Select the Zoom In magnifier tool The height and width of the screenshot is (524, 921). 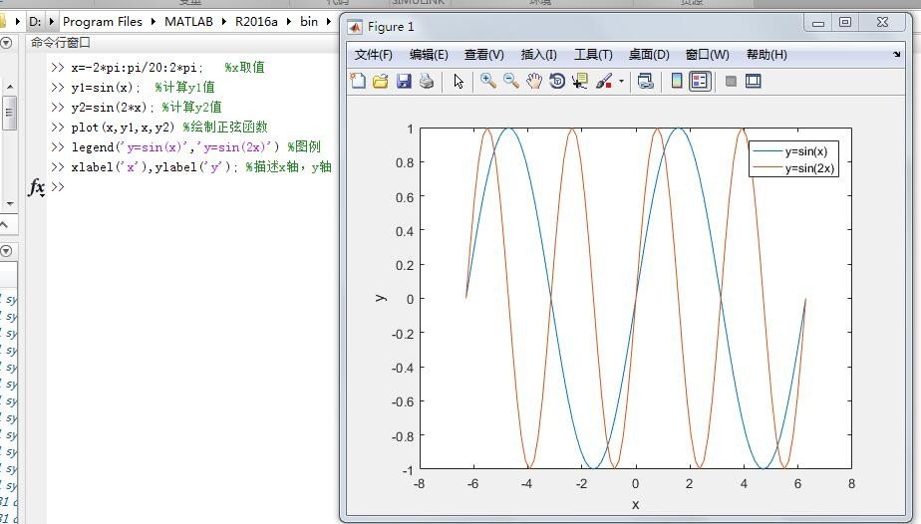pyautogui.click(x=487, y=82)
